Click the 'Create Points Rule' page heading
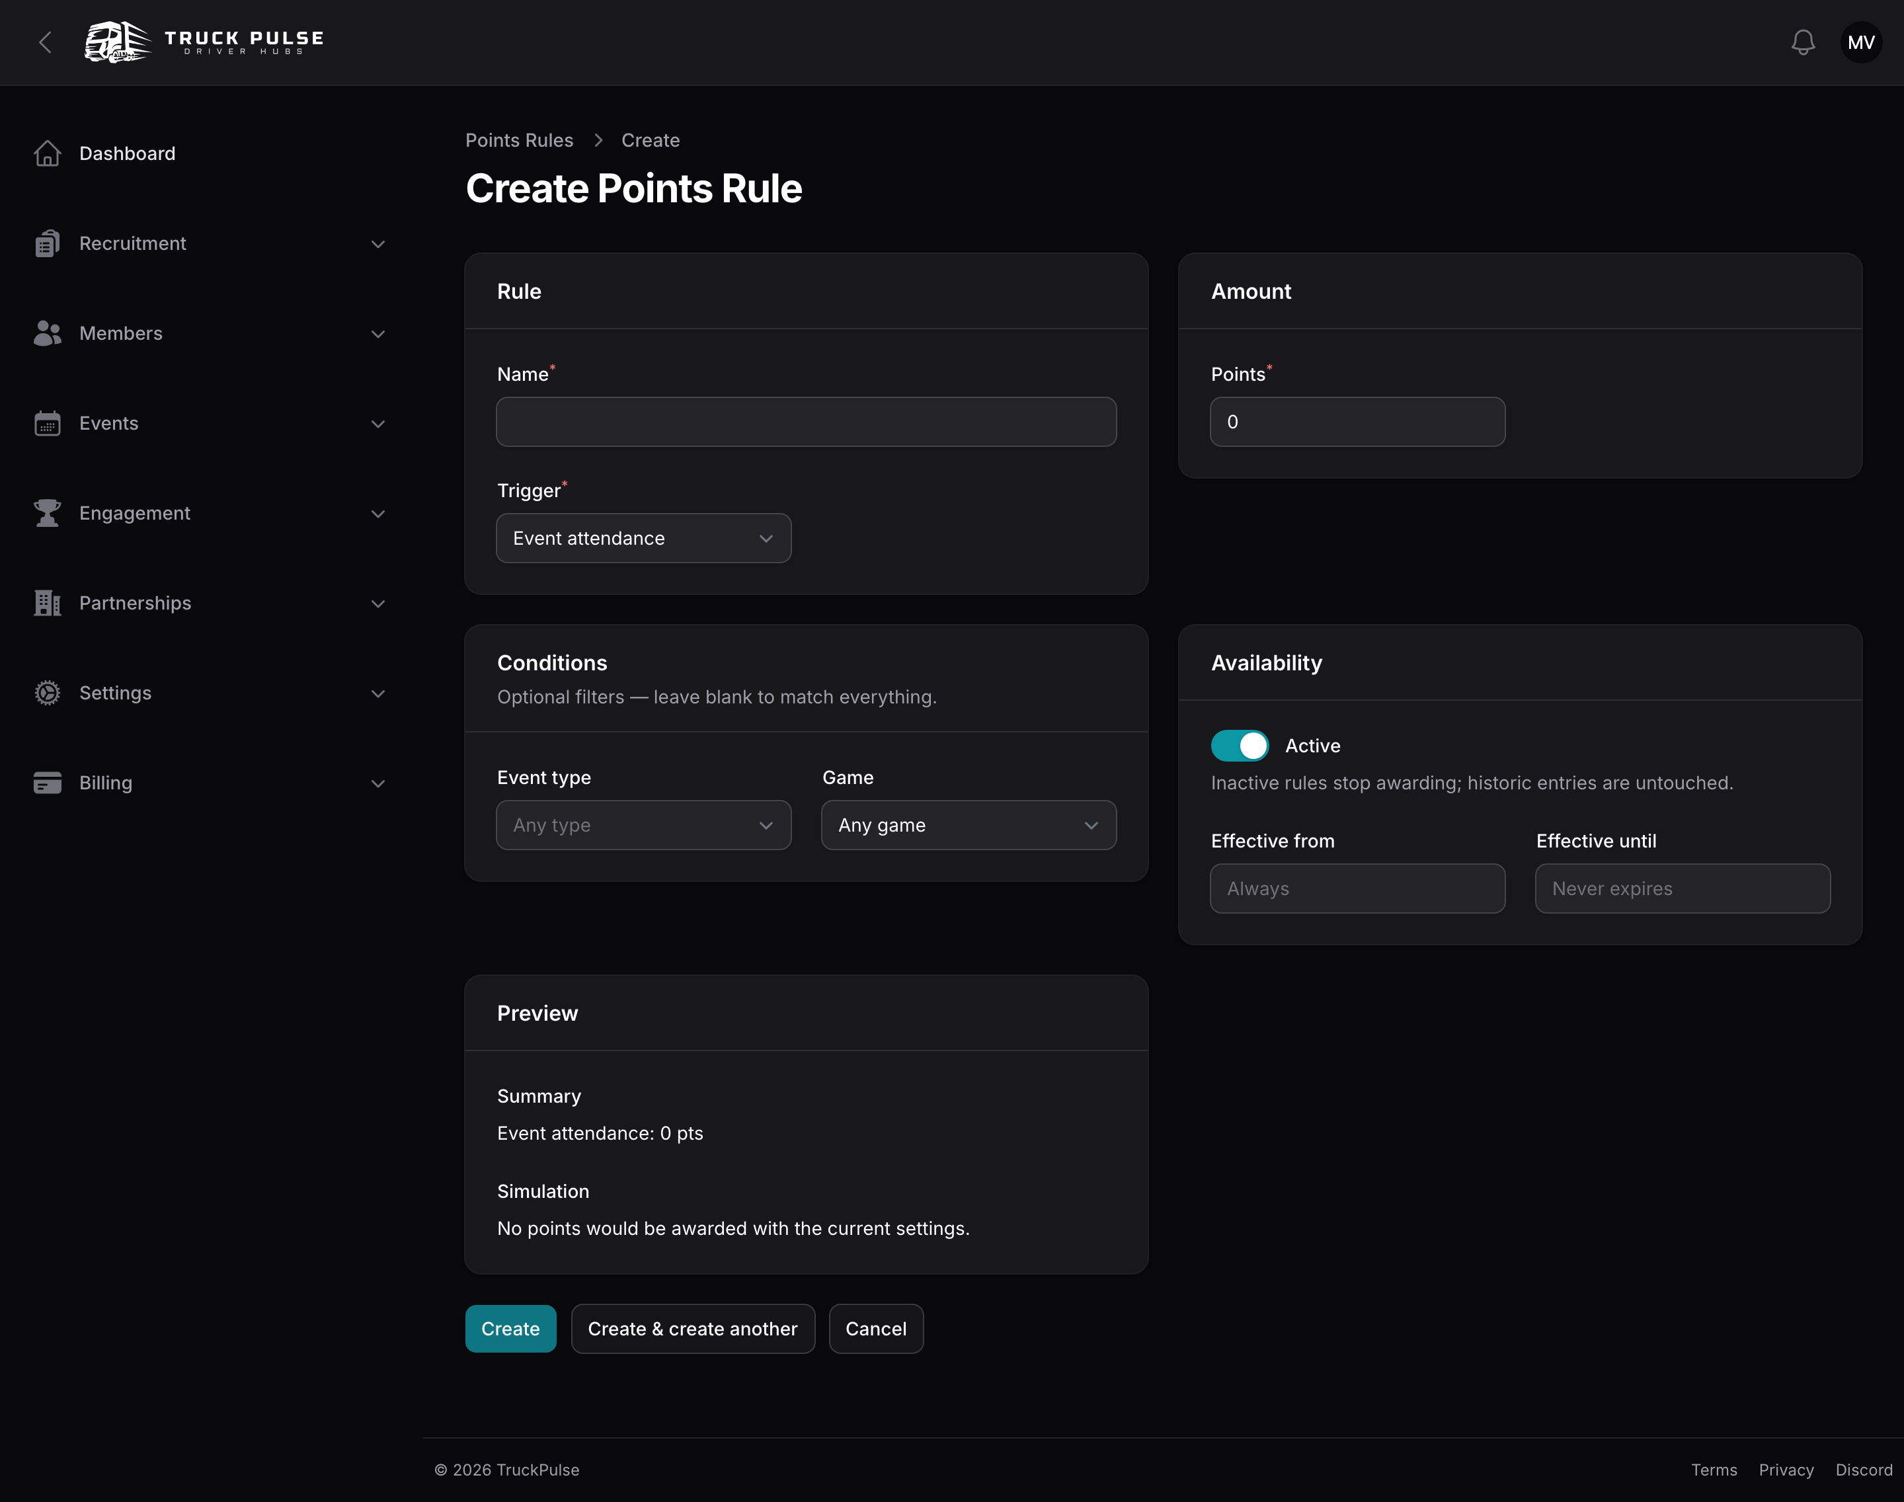1904x1502 pixels. click(x=633, y=188)
